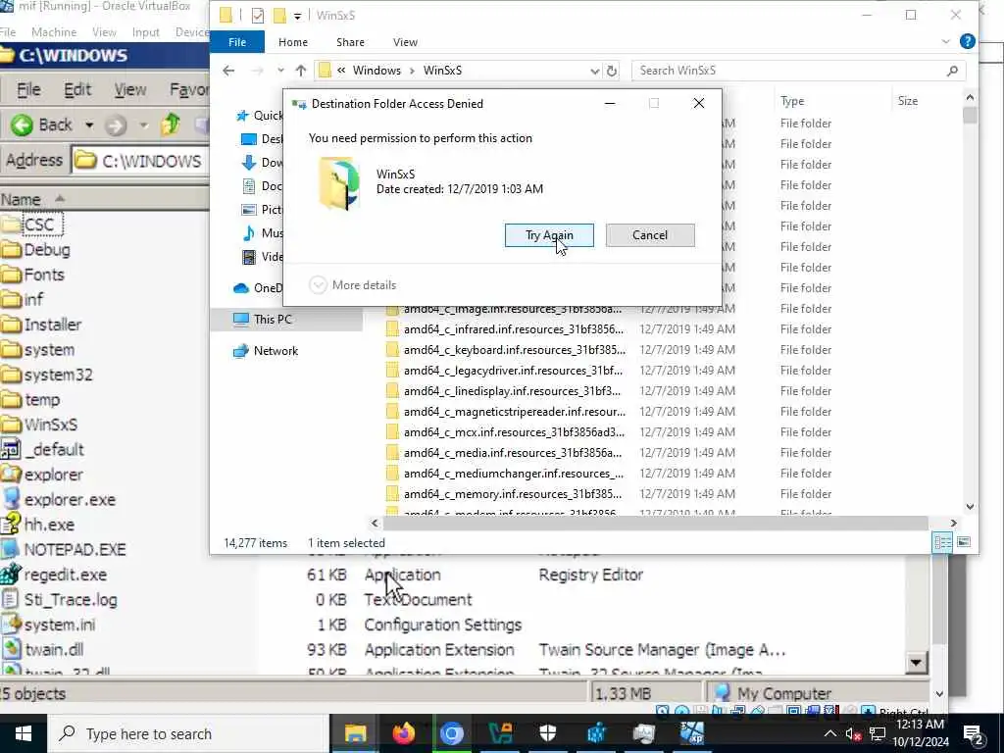The width and height of the screenshot is (1004, 753).
Task: Open Firefox from the taskbar
Action: (x=403, y=733)
